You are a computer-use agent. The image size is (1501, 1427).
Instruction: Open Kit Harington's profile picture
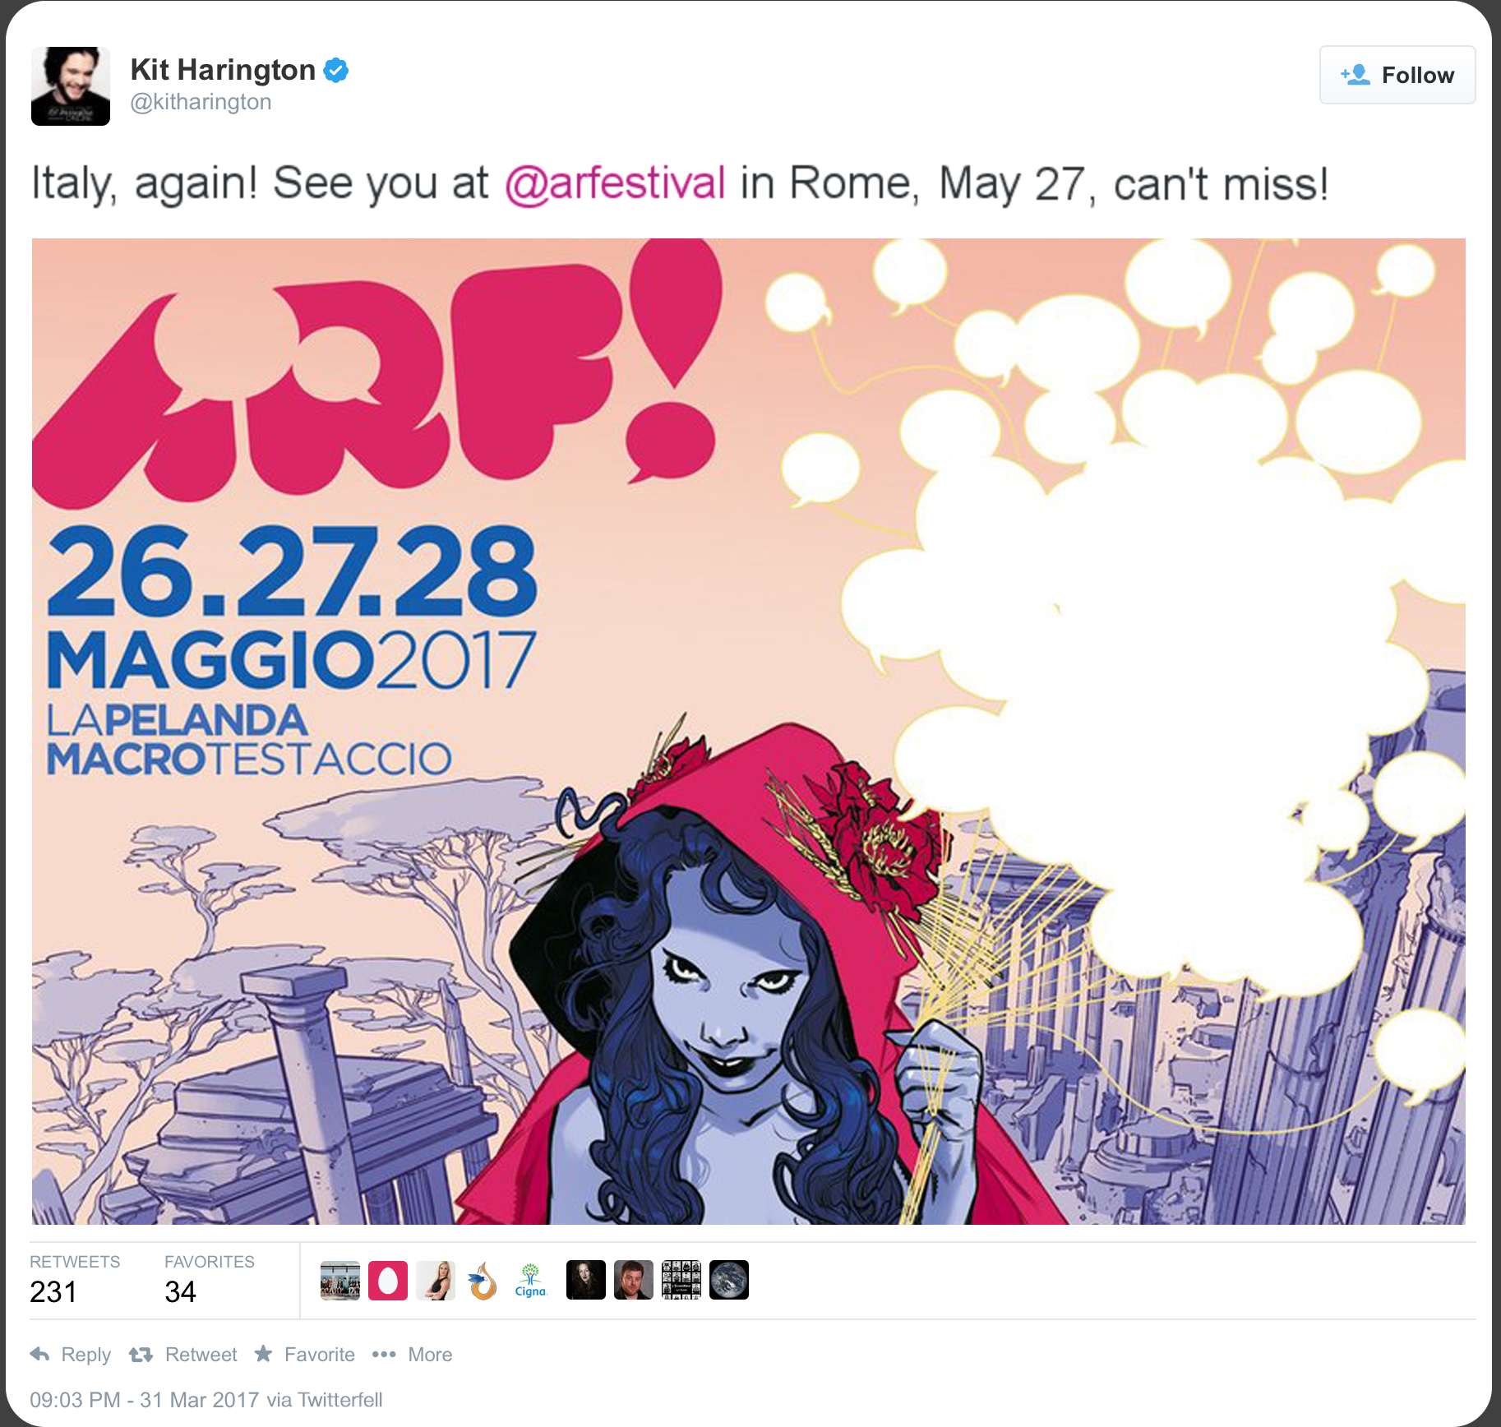(71, 86)
